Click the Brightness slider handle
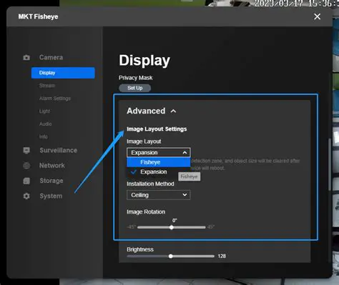This screenshot has width=339, height=285. 171,256
